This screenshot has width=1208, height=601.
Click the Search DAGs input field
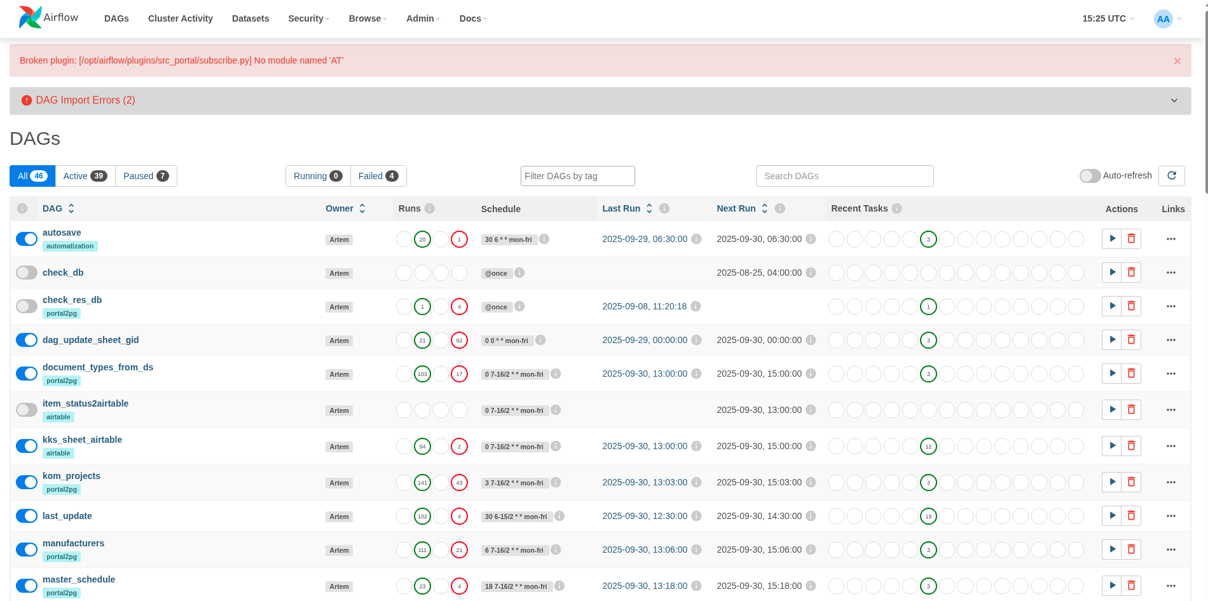[x=844, y=176]
